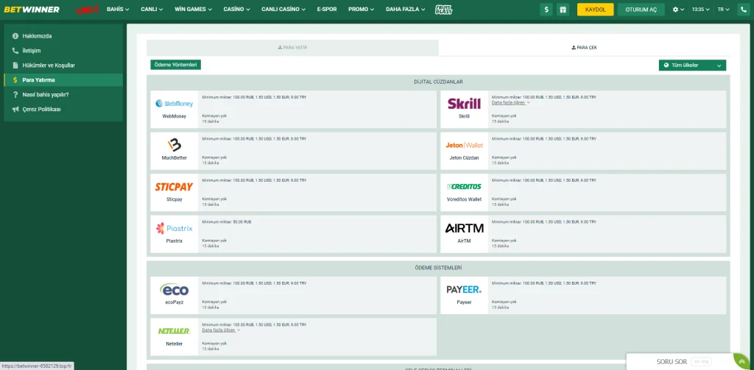Expand Skrill's Daha fazla öğren
The width and height of the screenshot is (754, 370).
coord(511,103)
